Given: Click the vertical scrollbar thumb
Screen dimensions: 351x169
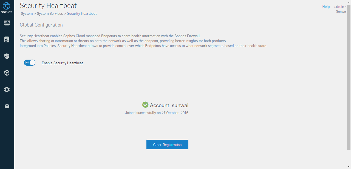Looking at the screenshot, I should (349, 77).
